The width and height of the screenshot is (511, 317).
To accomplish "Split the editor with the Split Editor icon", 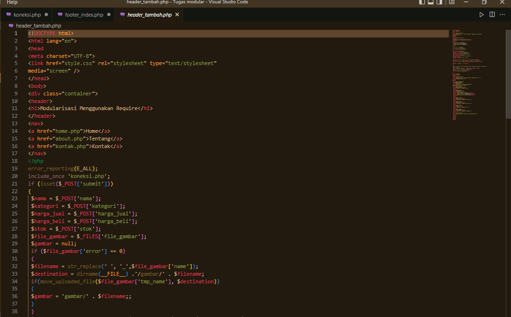I will click(x=492, y=14).
